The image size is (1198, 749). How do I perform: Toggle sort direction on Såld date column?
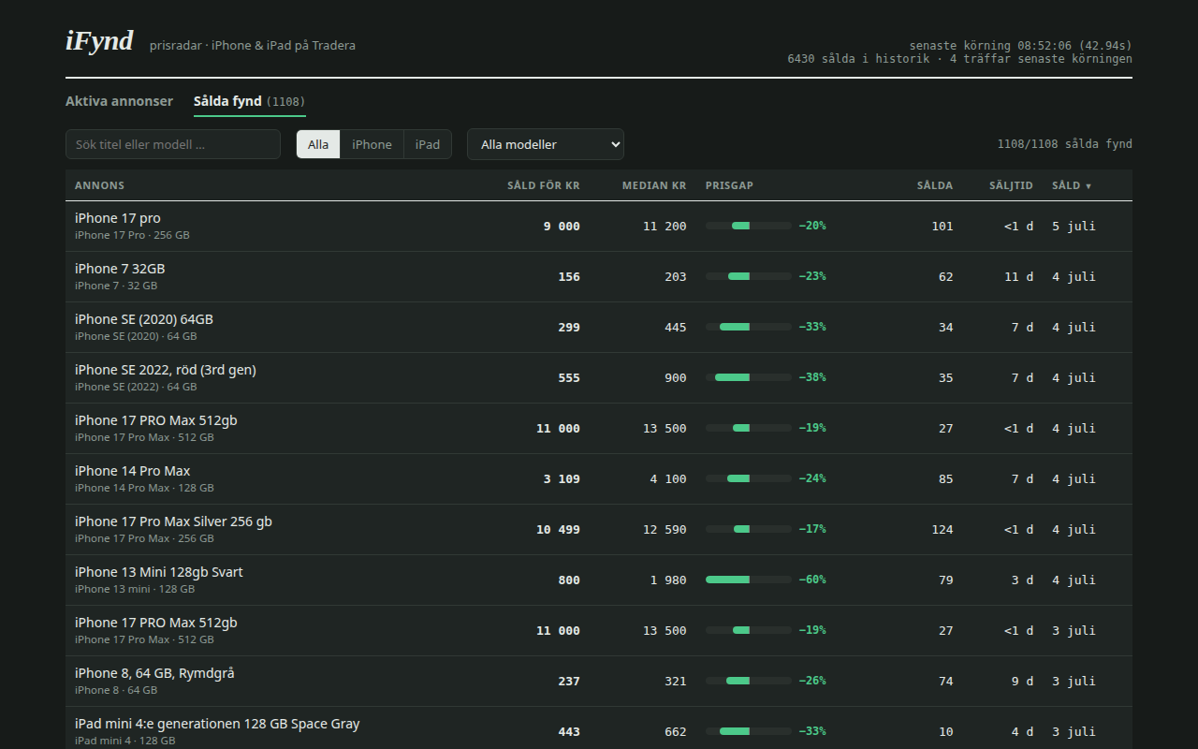pyautogui.click(x=1072, y=185)
